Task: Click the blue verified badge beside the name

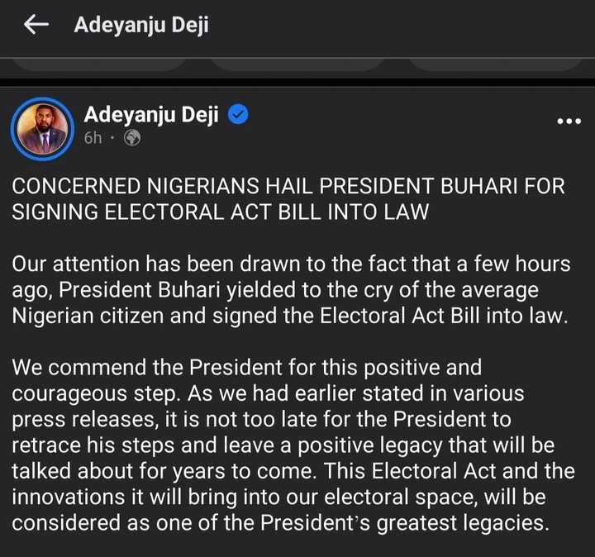Action: [238, 115]
